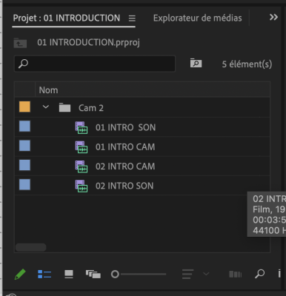Go up one folder level icon

point(20,43)
